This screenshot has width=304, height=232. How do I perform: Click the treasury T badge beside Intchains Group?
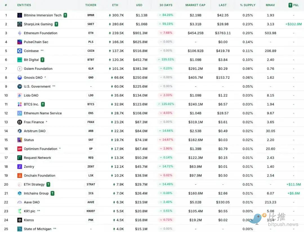coord(53,193)
